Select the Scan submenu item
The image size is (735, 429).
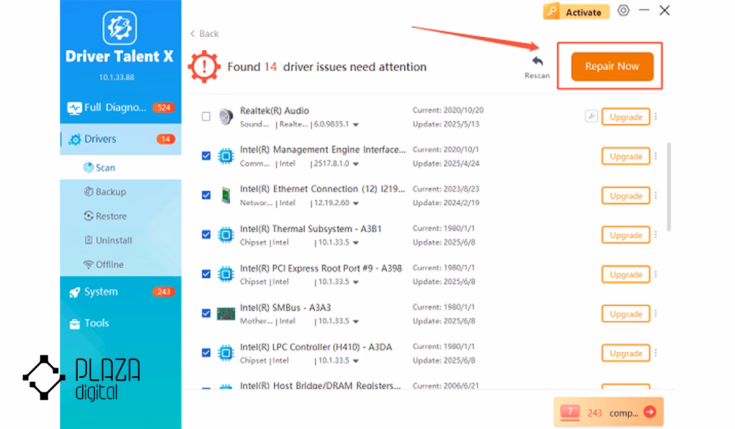(x=121, y=167)
